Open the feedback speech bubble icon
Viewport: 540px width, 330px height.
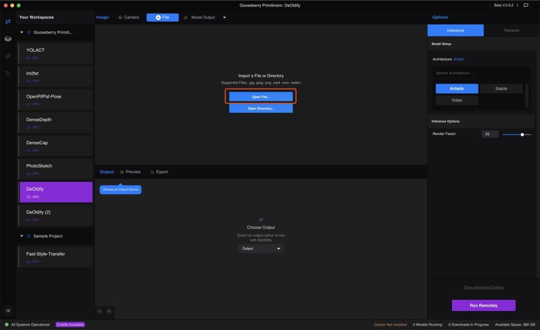pyautogui.click(x=526, y=5)
